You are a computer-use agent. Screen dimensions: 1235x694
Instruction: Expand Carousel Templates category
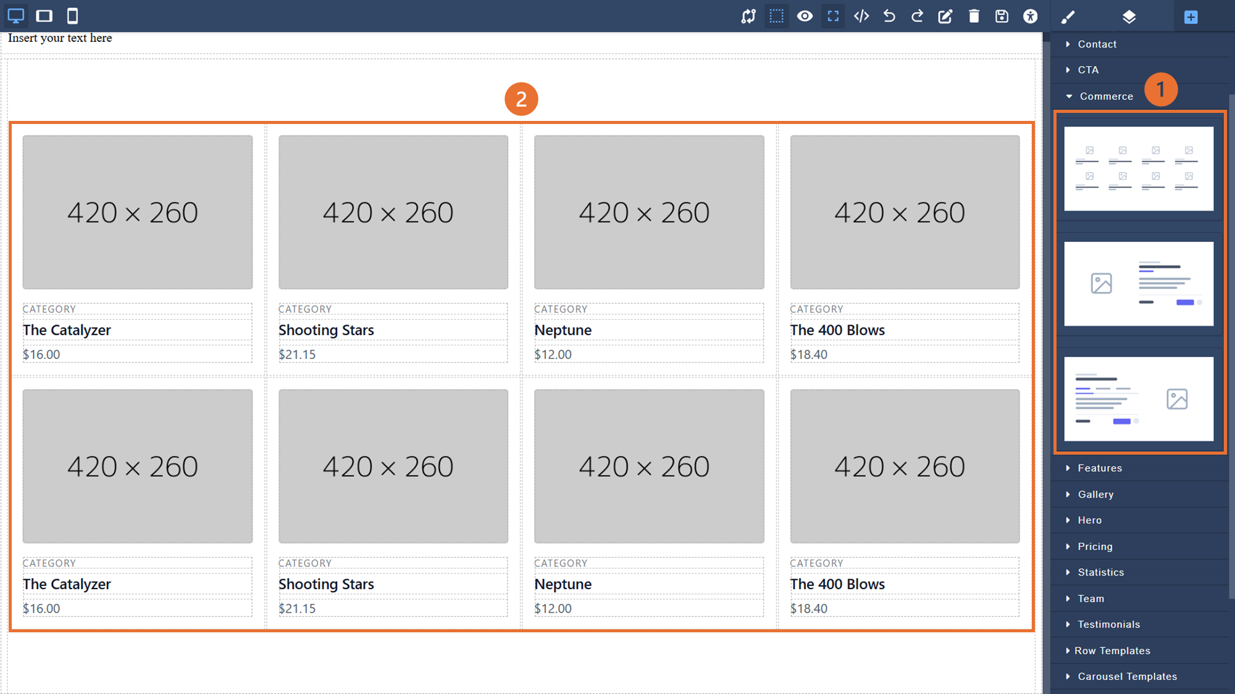coord(1127,677)
